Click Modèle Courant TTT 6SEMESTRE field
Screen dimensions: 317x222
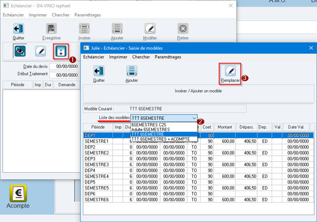(x=165, y=109)
